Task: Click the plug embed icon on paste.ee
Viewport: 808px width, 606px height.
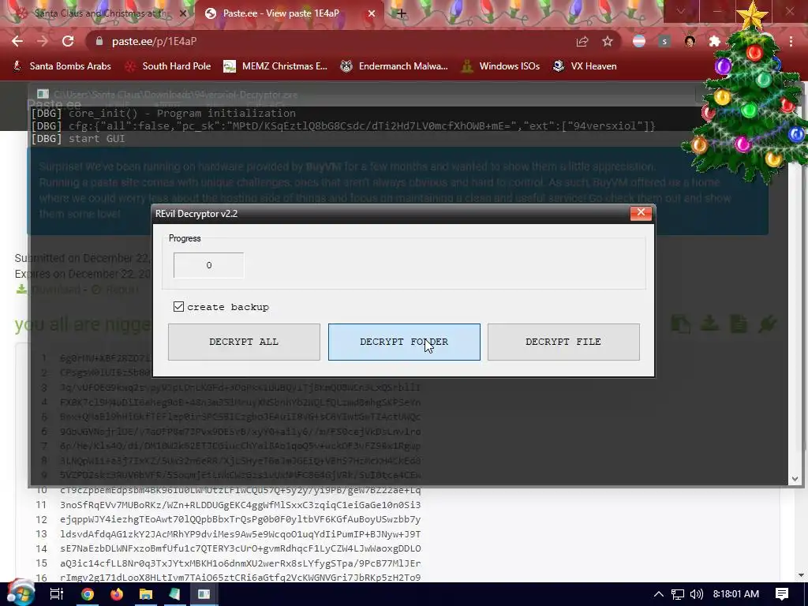Action: [767, 324]
